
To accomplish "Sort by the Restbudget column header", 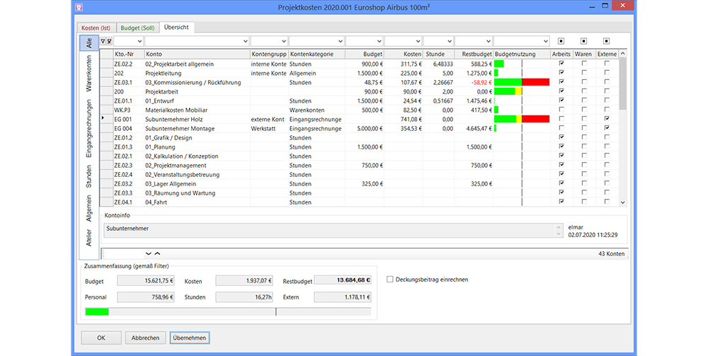I will [x=474, y=54].
